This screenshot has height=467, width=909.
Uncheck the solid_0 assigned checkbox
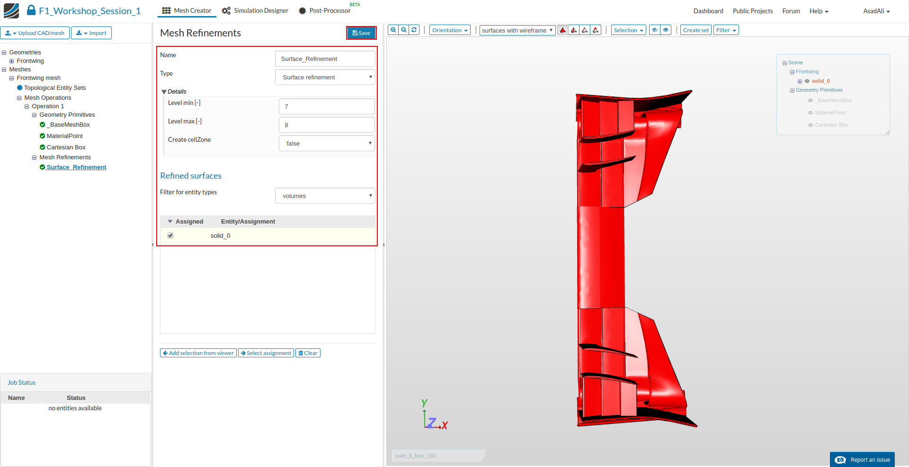170,235
